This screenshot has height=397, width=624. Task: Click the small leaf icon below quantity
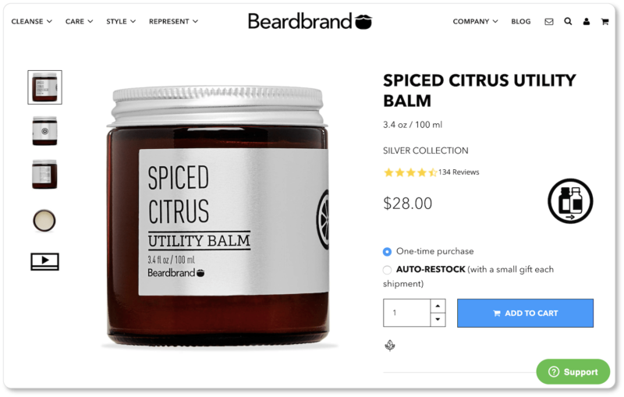[390, 346]
